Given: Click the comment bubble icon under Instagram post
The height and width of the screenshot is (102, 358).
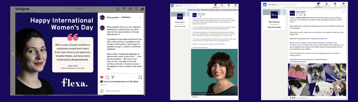Looking at the screenshot, I should 107,77.
